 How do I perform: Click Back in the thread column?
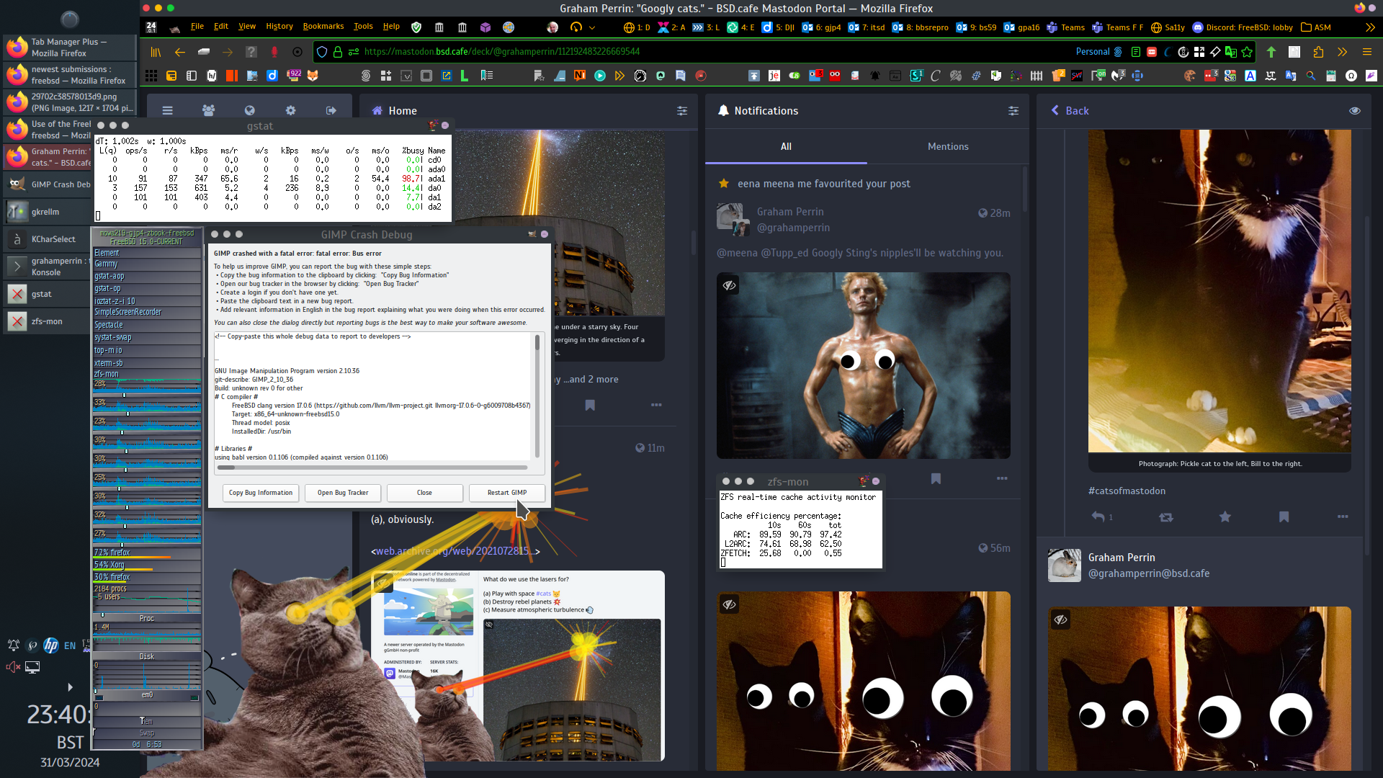tap(1070, 110)
